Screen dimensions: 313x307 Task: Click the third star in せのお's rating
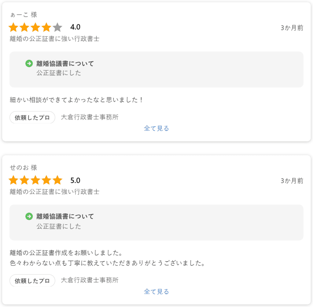[35, 180]
